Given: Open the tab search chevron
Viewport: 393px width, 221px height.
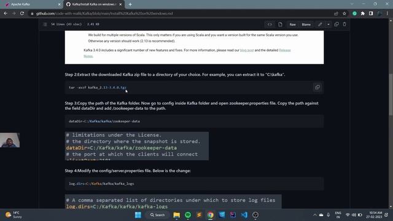Looking at the screenshot, I should point(352,4).
